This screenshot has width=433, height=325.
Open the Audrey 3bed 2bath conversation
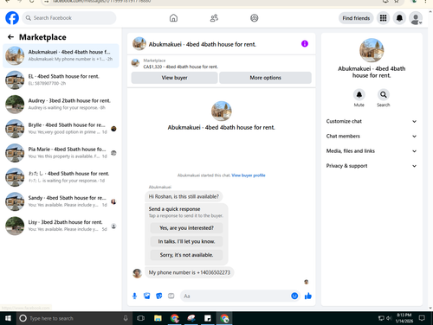[x=61, y=104]
